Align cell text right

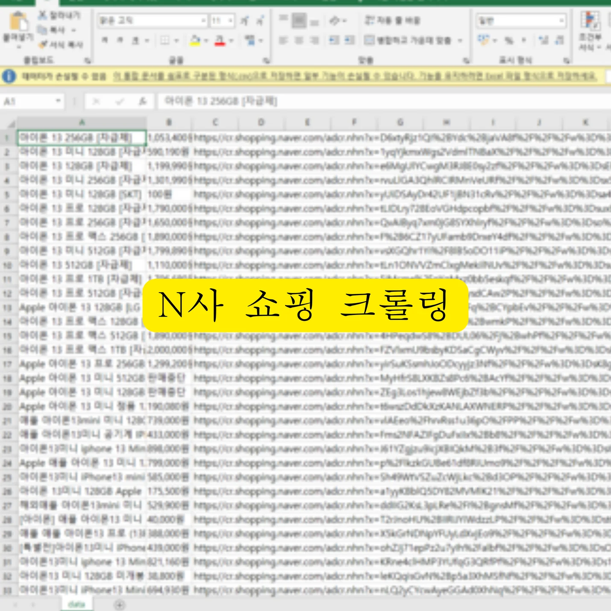click(x=315, y=40)
